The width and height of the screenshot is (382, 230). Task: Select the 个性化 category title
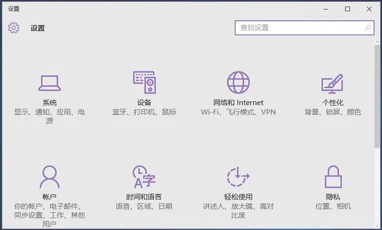(333, 102)
